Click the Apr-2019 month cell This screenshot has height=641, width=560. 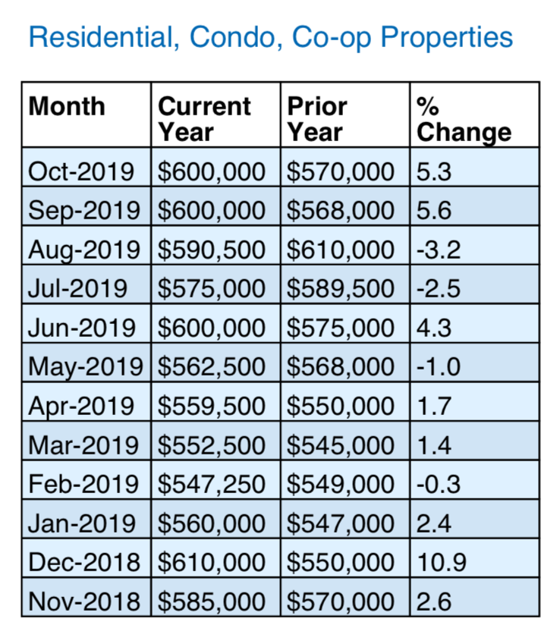pyautogui.click(x=82, y=407)
